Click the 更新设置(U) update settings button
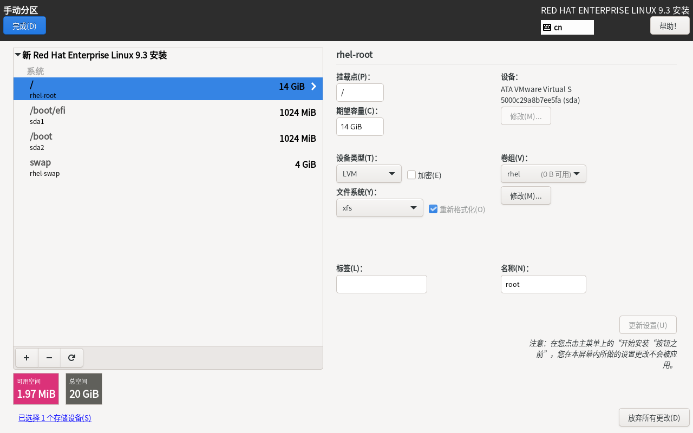The height and width of the screenshot is (433, 693). (648, 325)
